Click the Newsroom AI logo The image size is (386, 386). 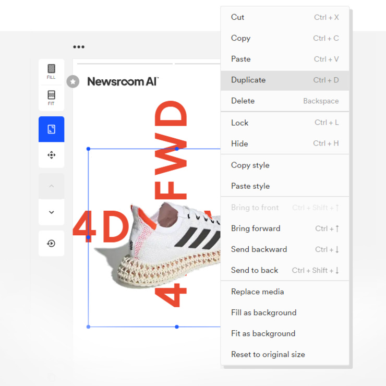click(123, 81)
